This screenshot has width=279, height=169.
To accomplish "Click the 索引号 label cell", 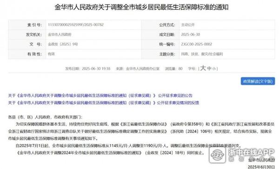I will point(27,25).
